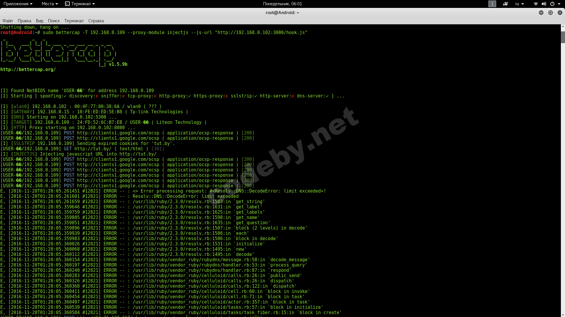Expand the Места places menu
The height and width of the screenshot is (317, 565).
49,4
